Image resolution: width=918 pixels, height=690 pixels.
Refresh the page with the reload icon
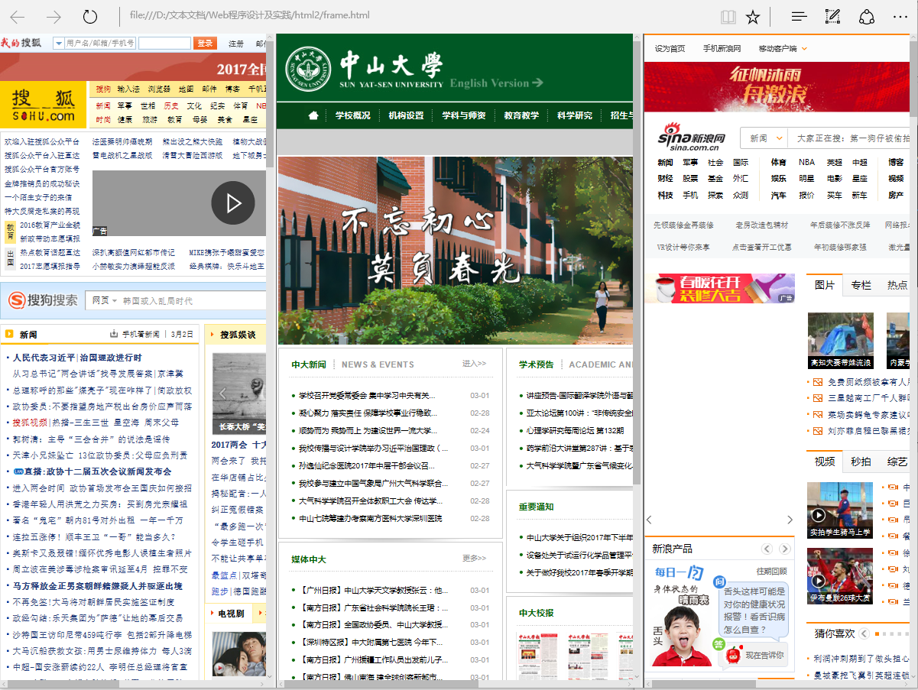(x=90, y=17)
